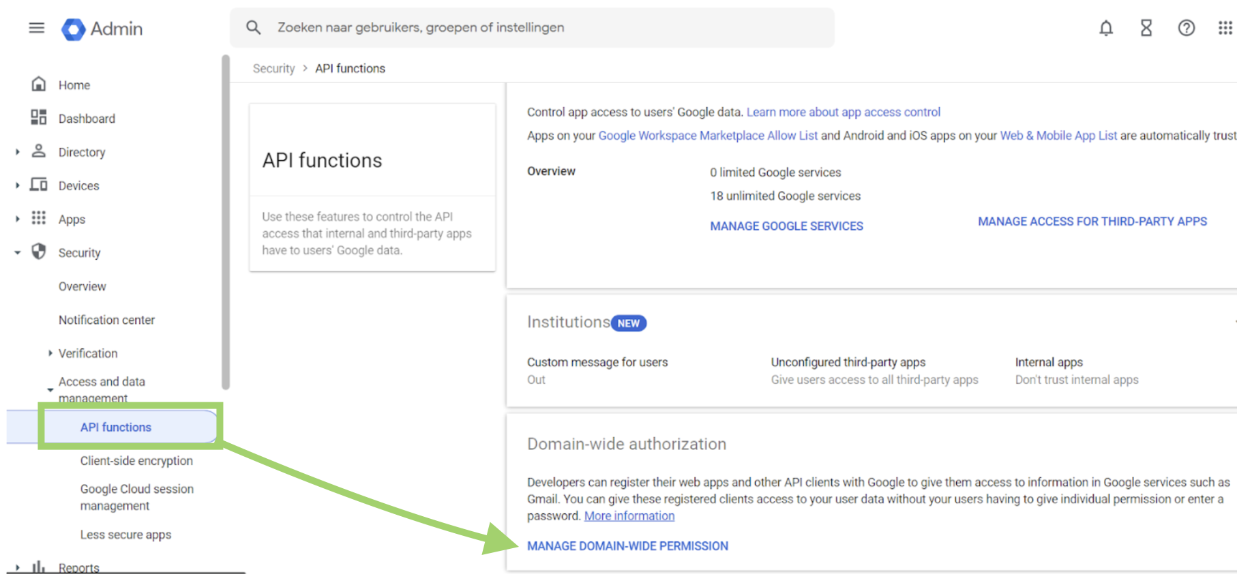The image size is (1237, 585).
Task: Click the search input field
Action: tap(532, 28)
